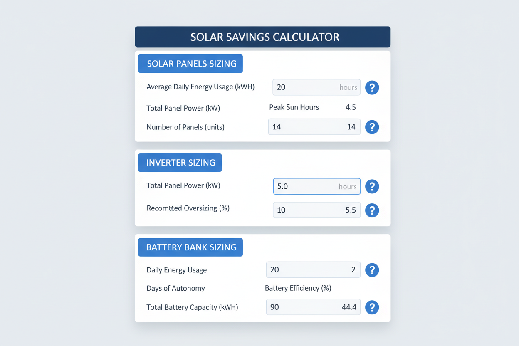Click the BATTERY BANK SIZING header
519x346 pixels.
click(x=190, y=247)
